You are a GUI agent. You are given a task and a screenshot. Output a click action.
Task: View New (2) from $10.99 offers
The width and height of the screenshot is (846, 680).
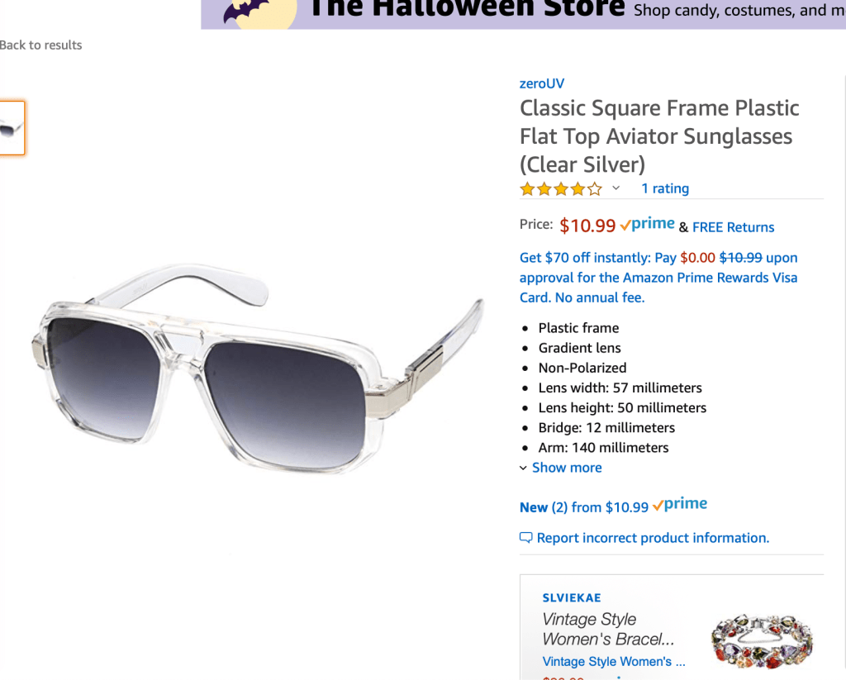[x=584, y=507]
